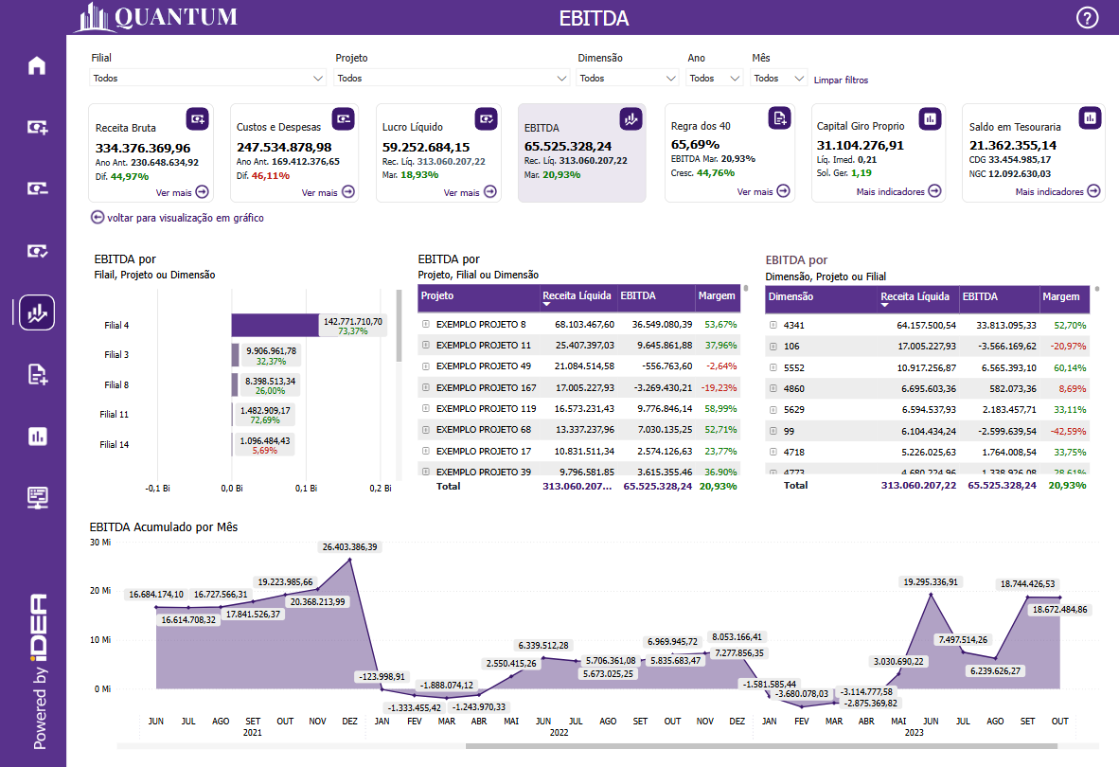Expand the 4341 dimension row
This screenshot has width=1119, height=767.
(x=773, y=325)
